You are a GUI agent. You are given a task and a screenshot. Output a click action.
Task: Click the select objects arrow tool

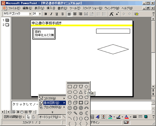28,117
